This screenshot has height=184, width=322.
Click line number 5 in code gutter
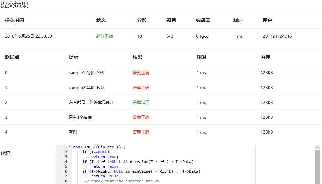(66, 166)
